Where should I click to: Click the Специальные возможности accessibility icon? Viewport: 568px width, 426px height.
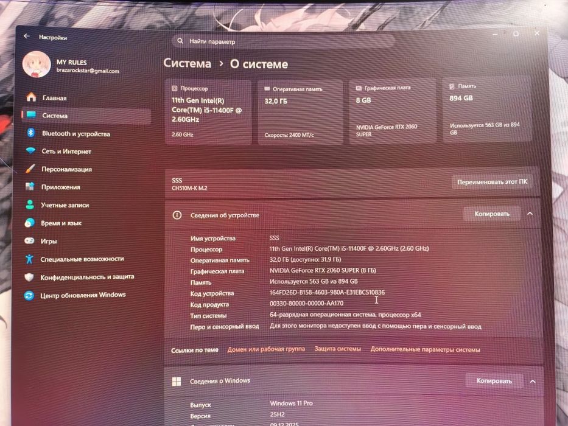29,259
